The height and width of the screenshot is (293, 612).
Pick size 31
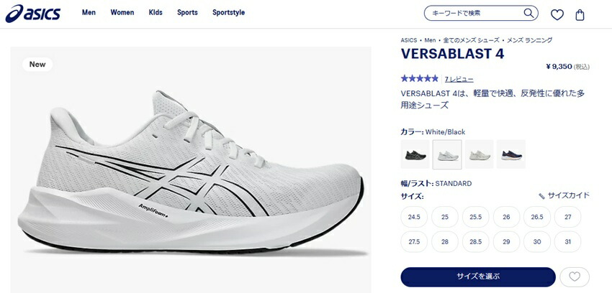pos(568,241)
